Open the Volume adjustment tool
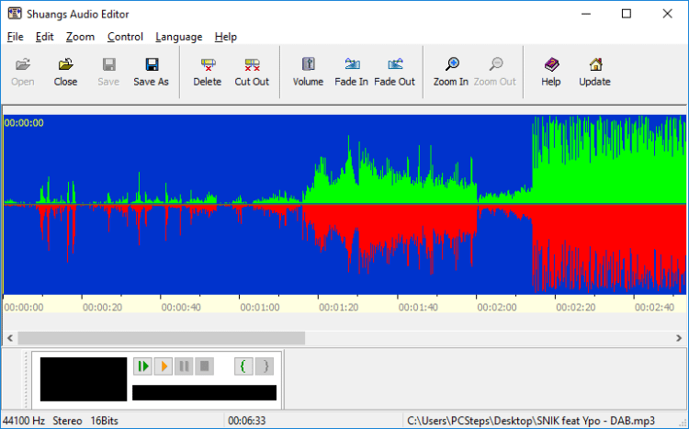The height and width of the screenshot is (429, 689). pos(308,64)
